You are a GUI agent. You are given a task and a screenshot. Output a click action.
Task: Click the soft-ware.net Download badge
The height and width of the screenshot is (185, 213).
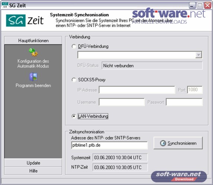[179, 176]
